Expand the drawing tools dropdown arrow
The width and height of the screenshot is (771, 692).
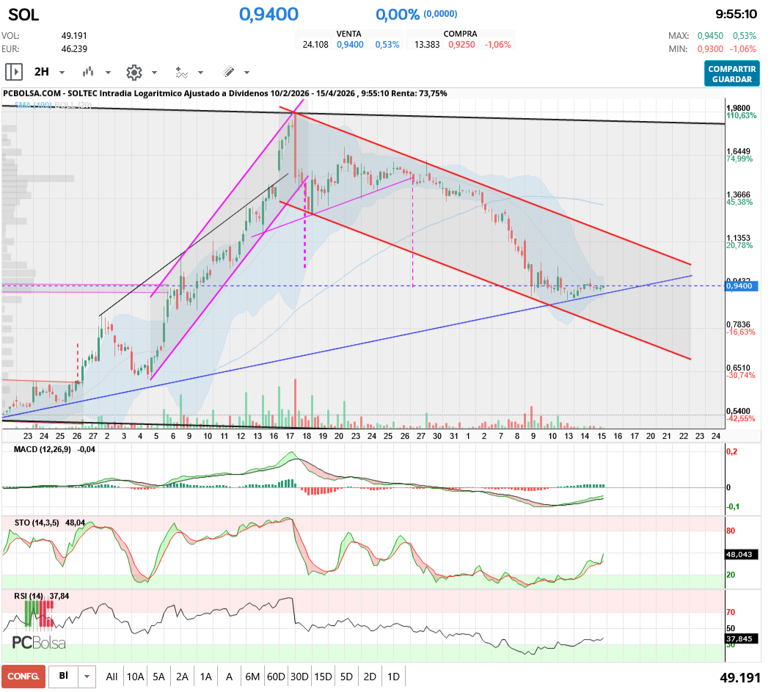(x=246, y=72)
